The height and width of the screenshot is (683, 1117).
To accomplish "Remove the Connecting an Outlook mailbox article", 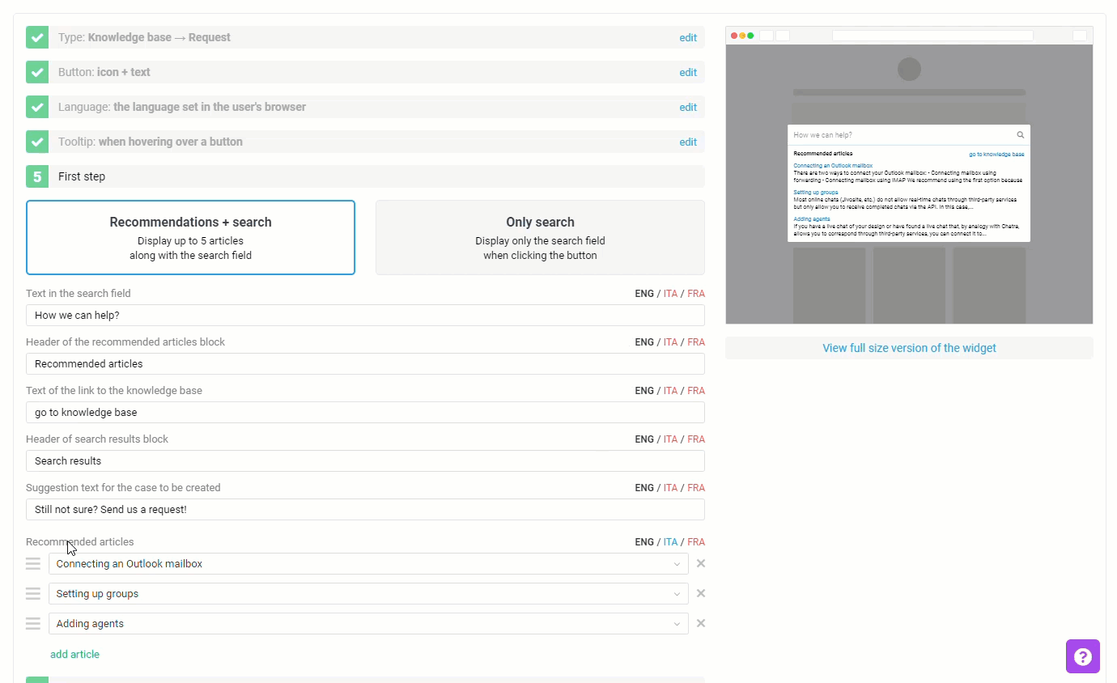I will click(x=701, y=563).
